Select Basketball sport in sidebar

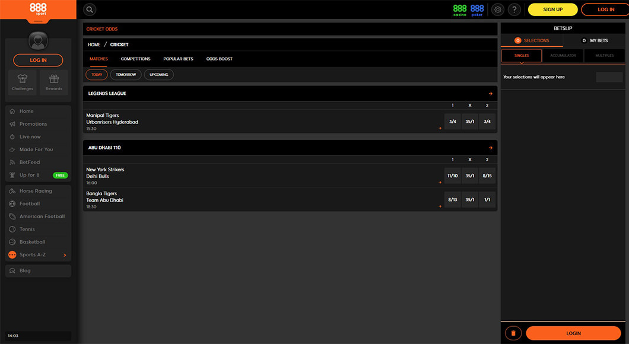(x=38, y=242)
